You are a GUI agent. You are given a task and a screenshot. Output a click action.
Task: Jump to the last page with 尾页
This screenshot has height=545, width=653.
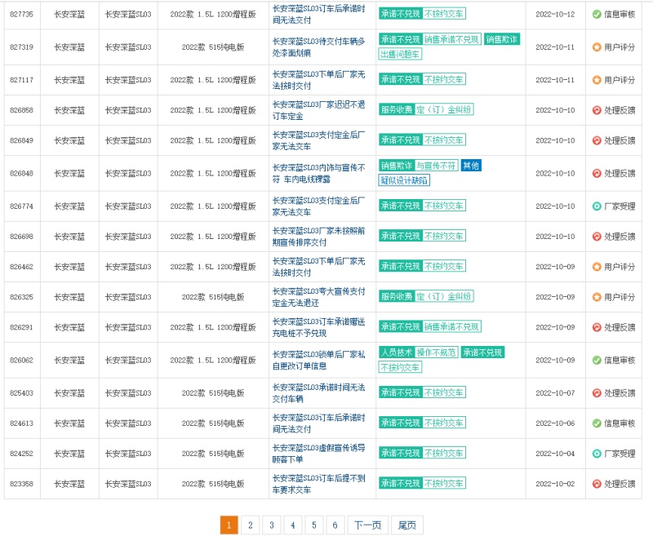[406, 525]
